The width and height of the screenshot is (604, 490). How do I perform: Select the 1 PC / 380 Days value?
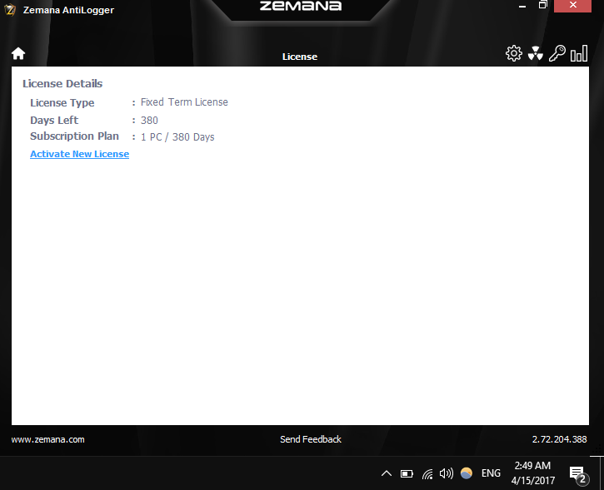tap(177, 137)
